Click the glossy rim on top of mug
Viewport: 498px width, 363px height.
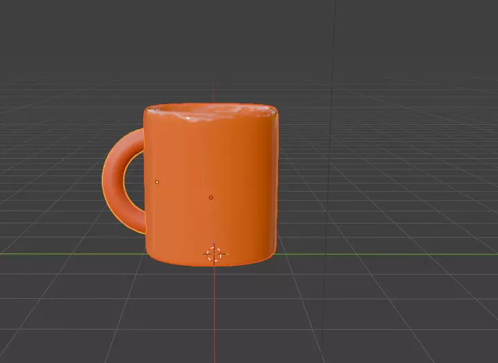pos(211,112)
